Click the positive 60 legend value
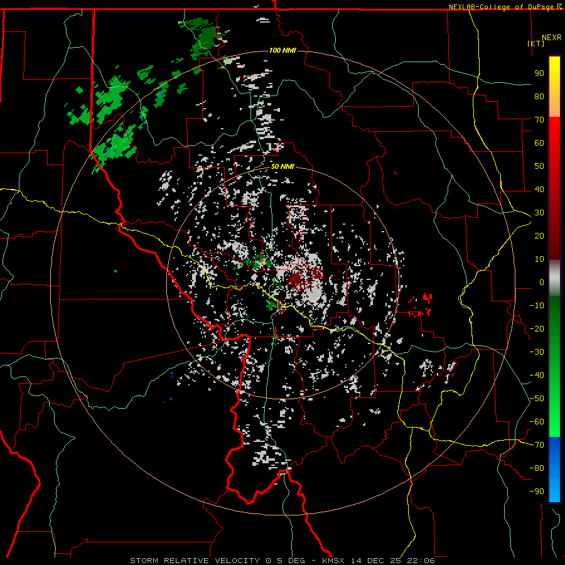 point(539,143)
